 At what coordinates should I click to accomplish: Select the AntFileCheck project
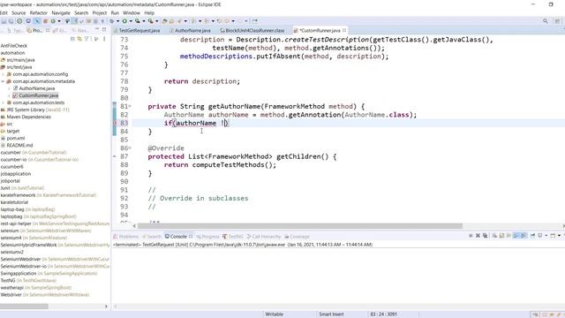coord(14,46)
